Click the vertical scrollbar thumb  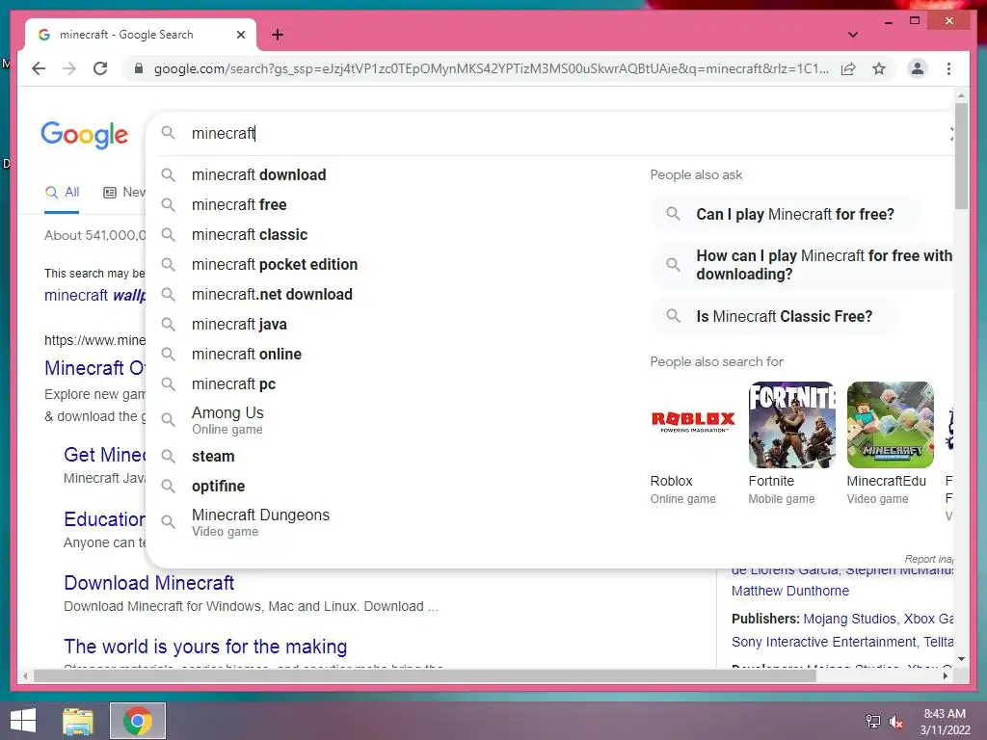coord(961,156)
